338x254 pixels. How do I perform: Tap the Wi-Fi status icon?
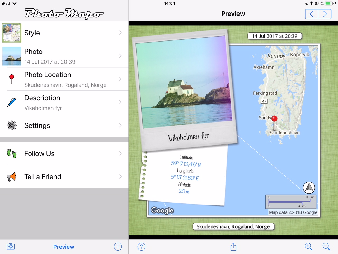pyautogui.click(x=15, y=3)
